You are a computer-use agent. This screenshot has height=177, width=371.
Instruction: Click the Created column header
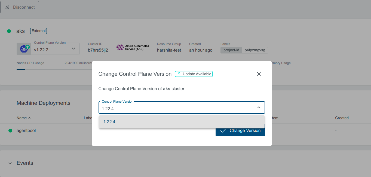click(x=342, y=118)
